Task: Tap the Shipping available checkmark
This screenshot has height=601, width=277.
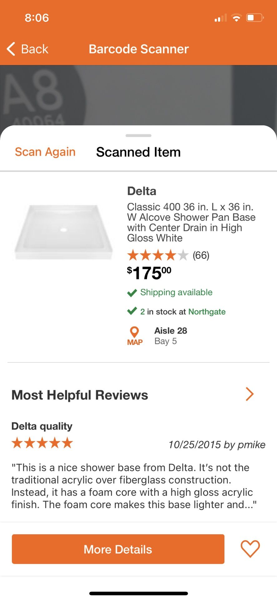Action: pos(132,293)
